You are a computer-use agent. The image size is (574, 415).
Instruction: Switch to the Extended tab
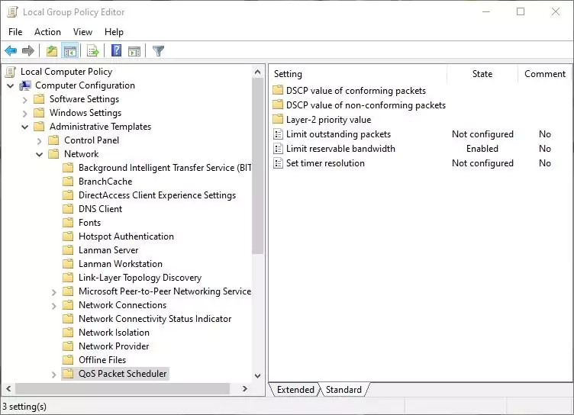[x=295, y=389]
